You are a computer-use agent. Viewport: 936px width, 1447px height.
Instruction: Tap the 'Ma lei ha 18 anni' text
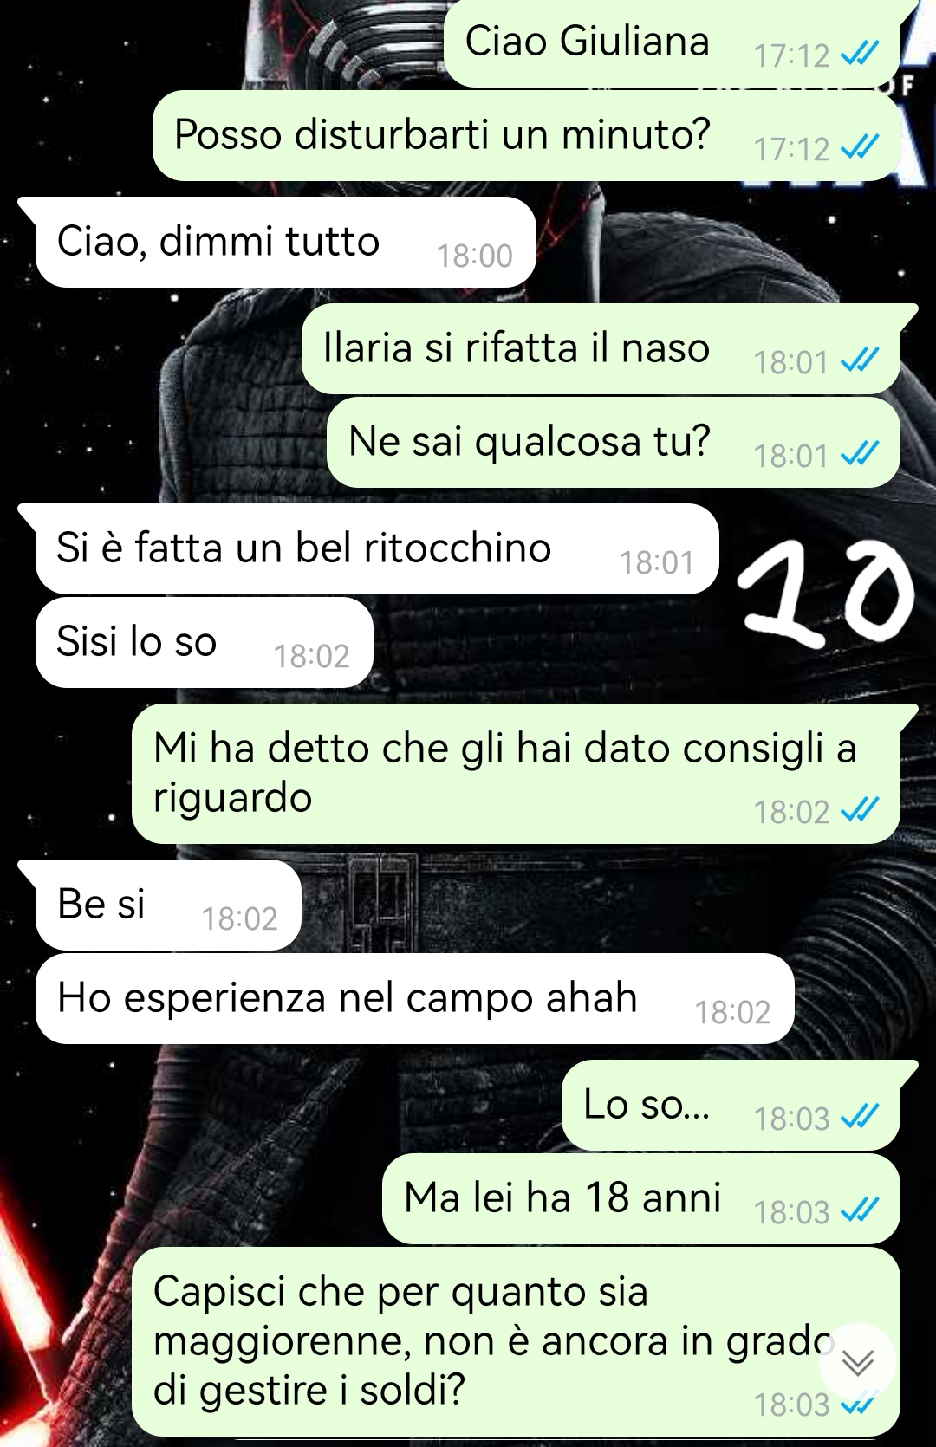pos(562,1197)
